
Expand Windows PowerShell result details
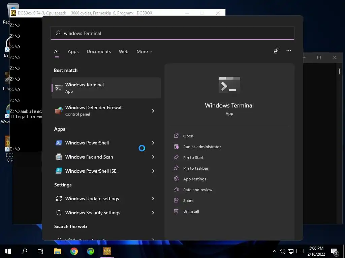pyautogui.click(x=153, y=143)
